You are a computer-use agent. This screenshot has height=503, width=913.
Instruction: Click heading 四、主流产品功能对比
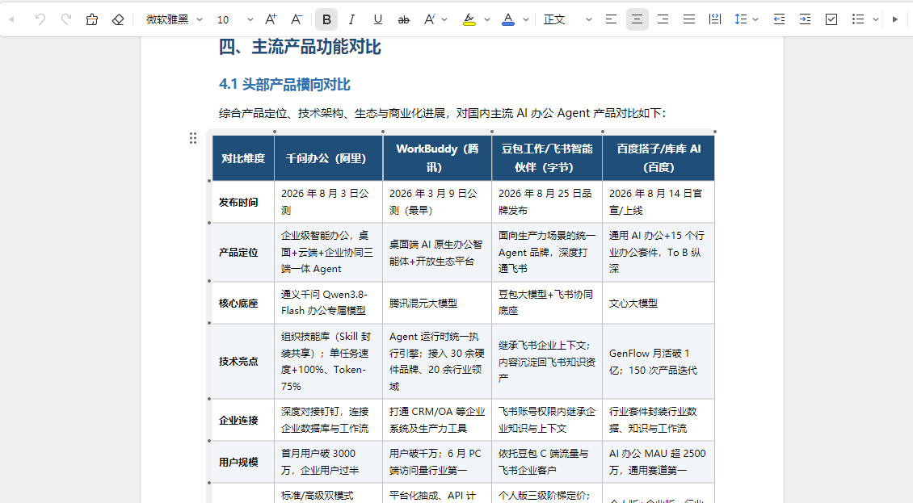click(300, 47)
